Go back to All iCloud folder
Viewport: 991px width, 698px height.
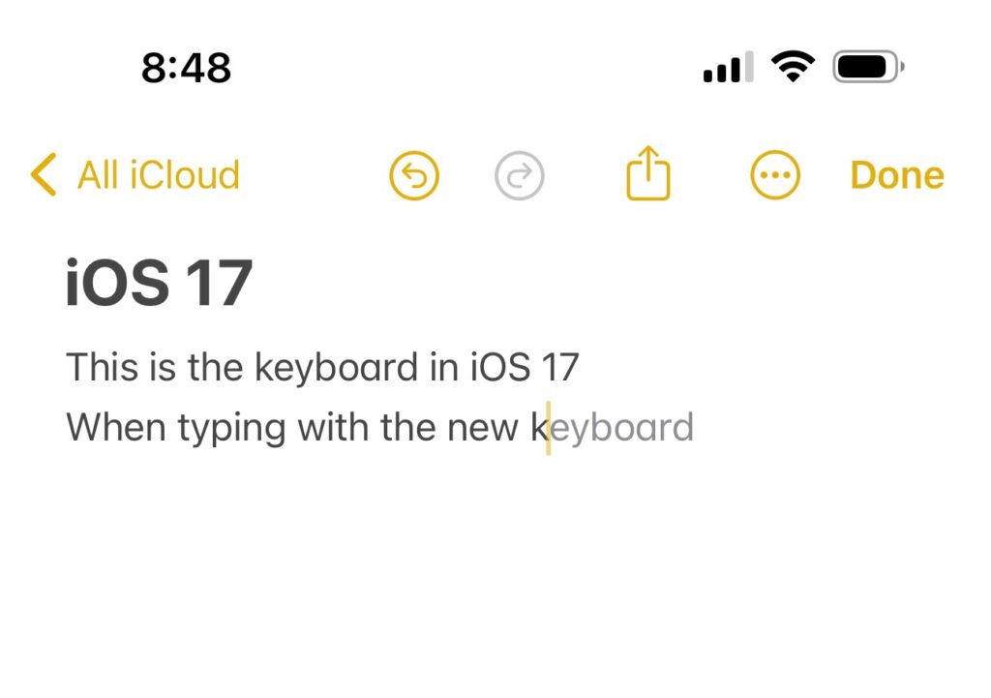(x=158, y=175)
